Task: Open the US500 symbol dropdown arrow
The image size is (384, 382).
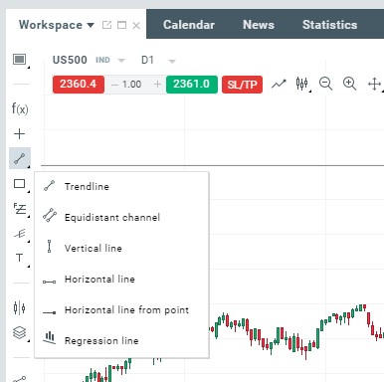Action: 121,61
